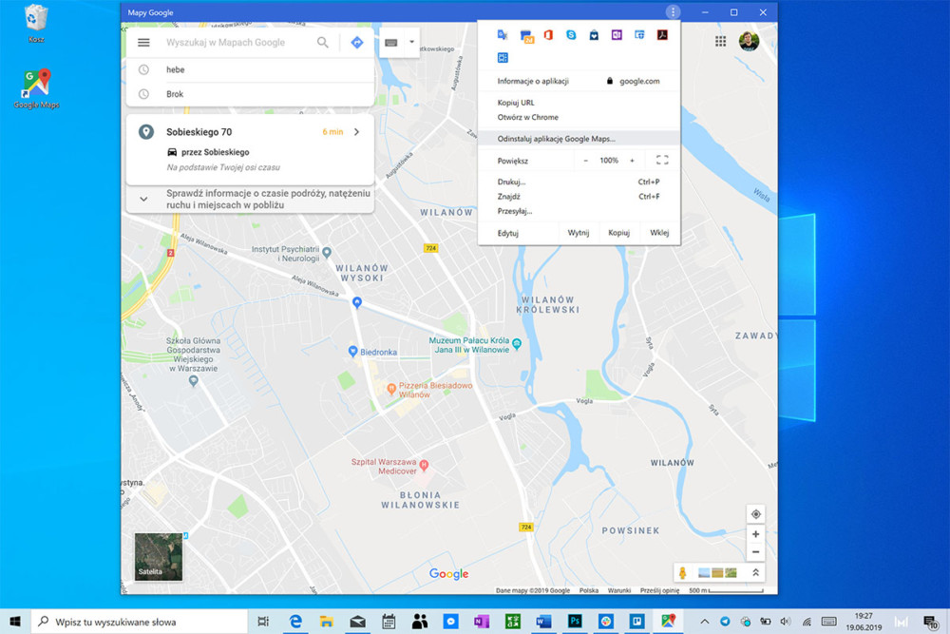Click Muzeum Pałacu Króla Jana III marker
Viewport: 950px width, 634px height.
coord(517,344)
